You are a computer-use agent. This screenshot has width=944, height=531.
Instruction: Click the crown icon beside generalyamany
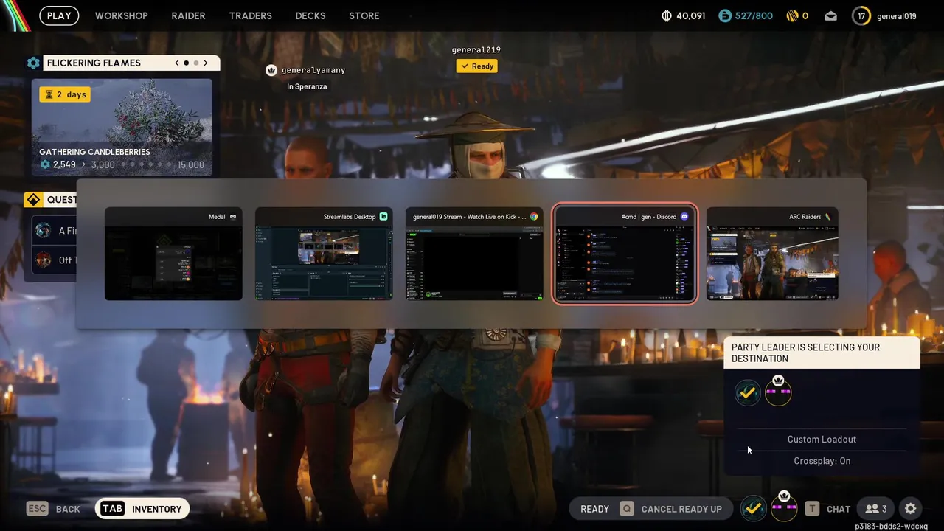pyautogui.click(x=271, y=70)
